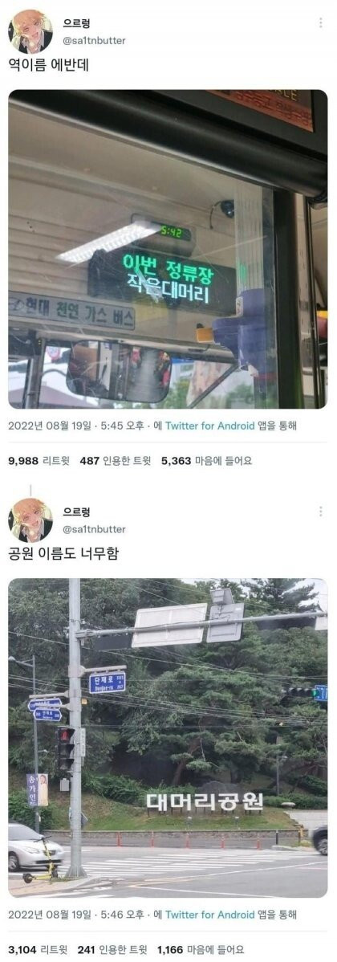Click Twitter for Android link on first tweet
The image size is (337, 962).
click(x=209, y=426)
